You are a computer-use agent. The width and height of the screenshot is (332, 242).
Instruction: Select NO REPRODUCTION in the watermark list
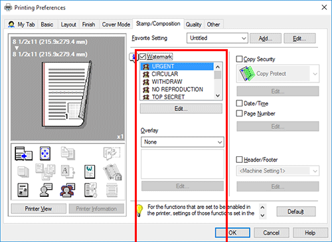[177, 89]
